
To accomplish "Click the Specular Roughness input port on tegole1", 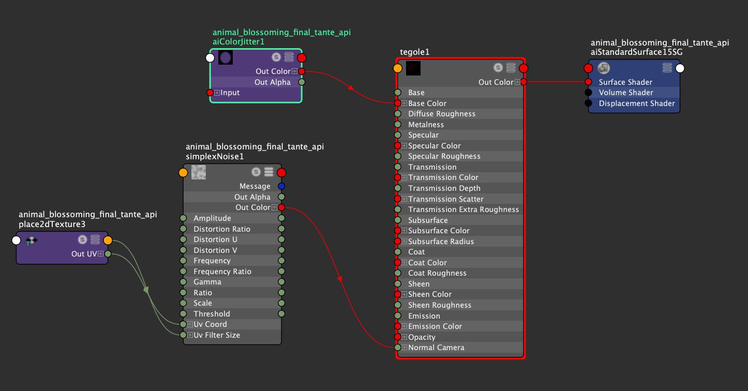I will pos(398,156).
